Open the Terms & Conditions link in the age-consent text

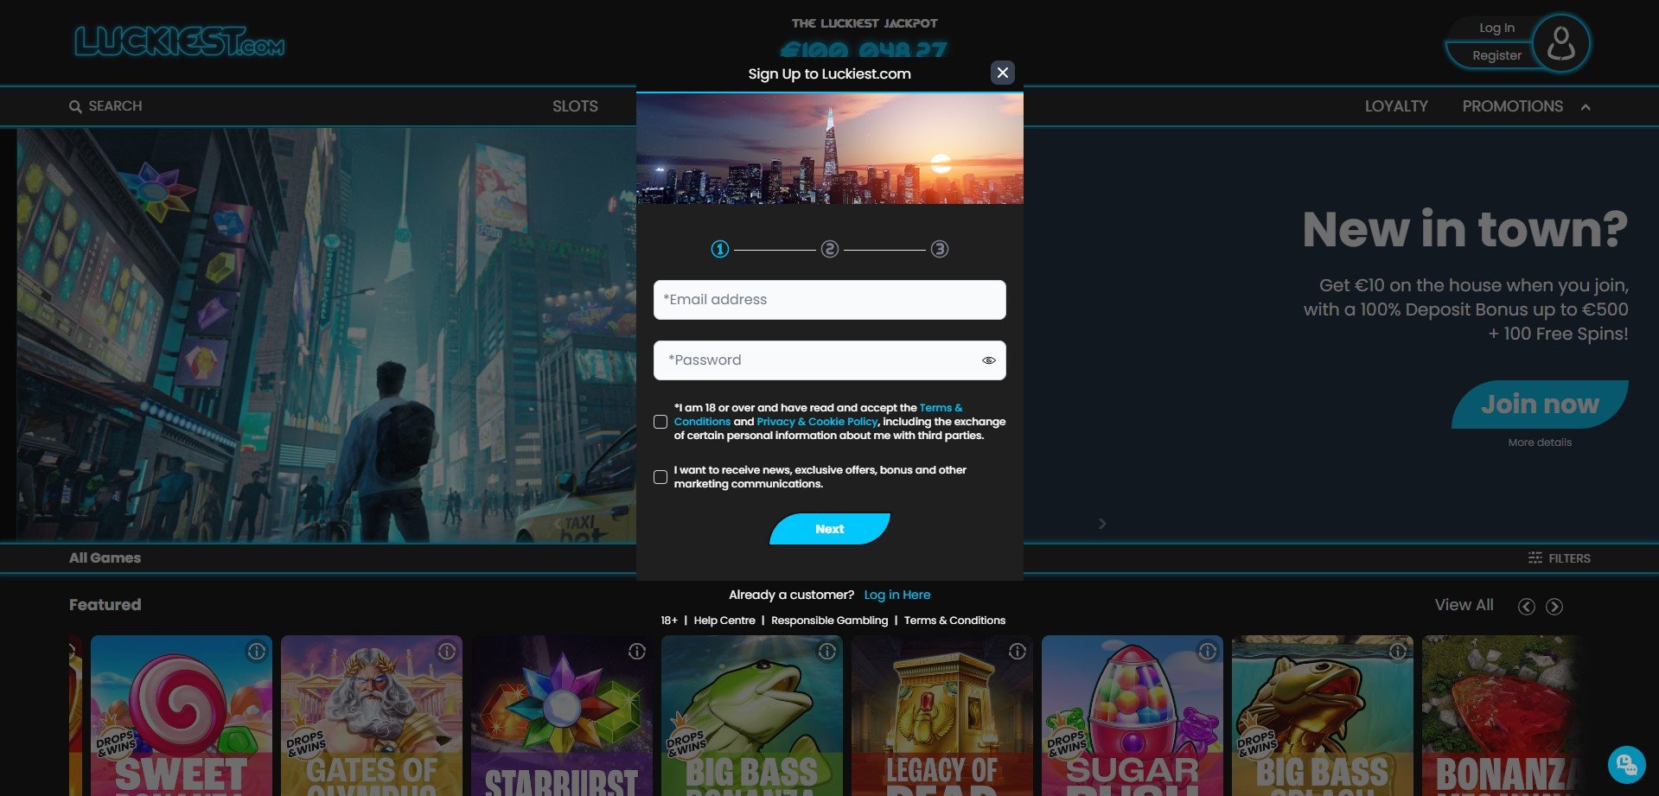[x=941, y=408]
